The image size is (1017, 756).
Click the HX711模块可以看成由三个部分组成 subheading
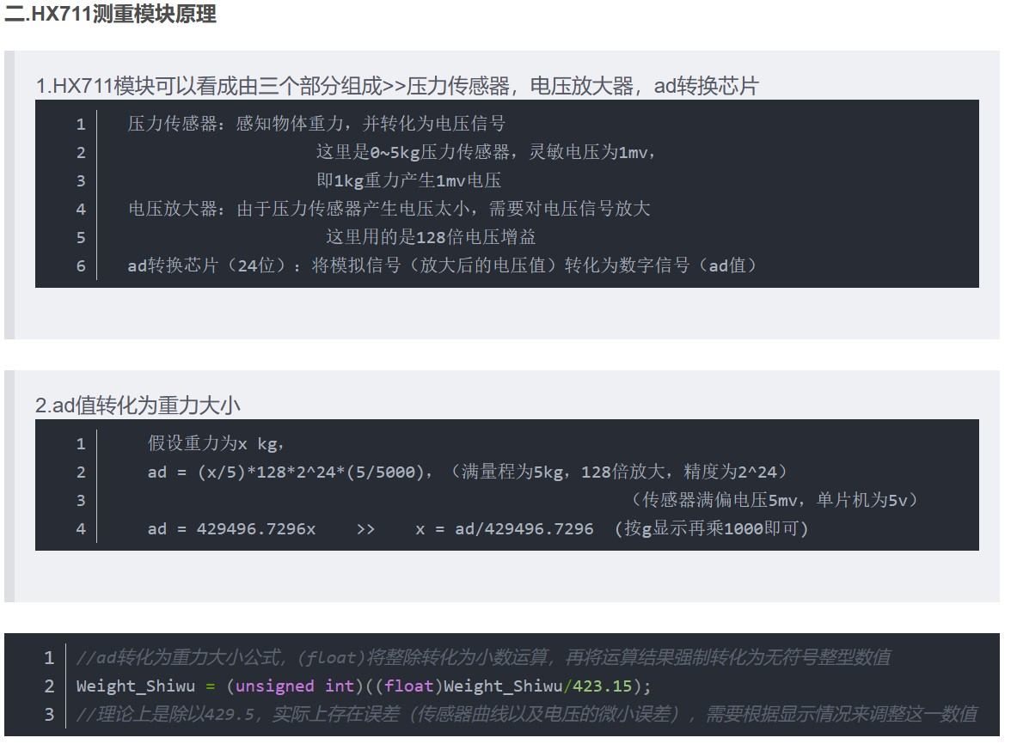pos(397,86)
